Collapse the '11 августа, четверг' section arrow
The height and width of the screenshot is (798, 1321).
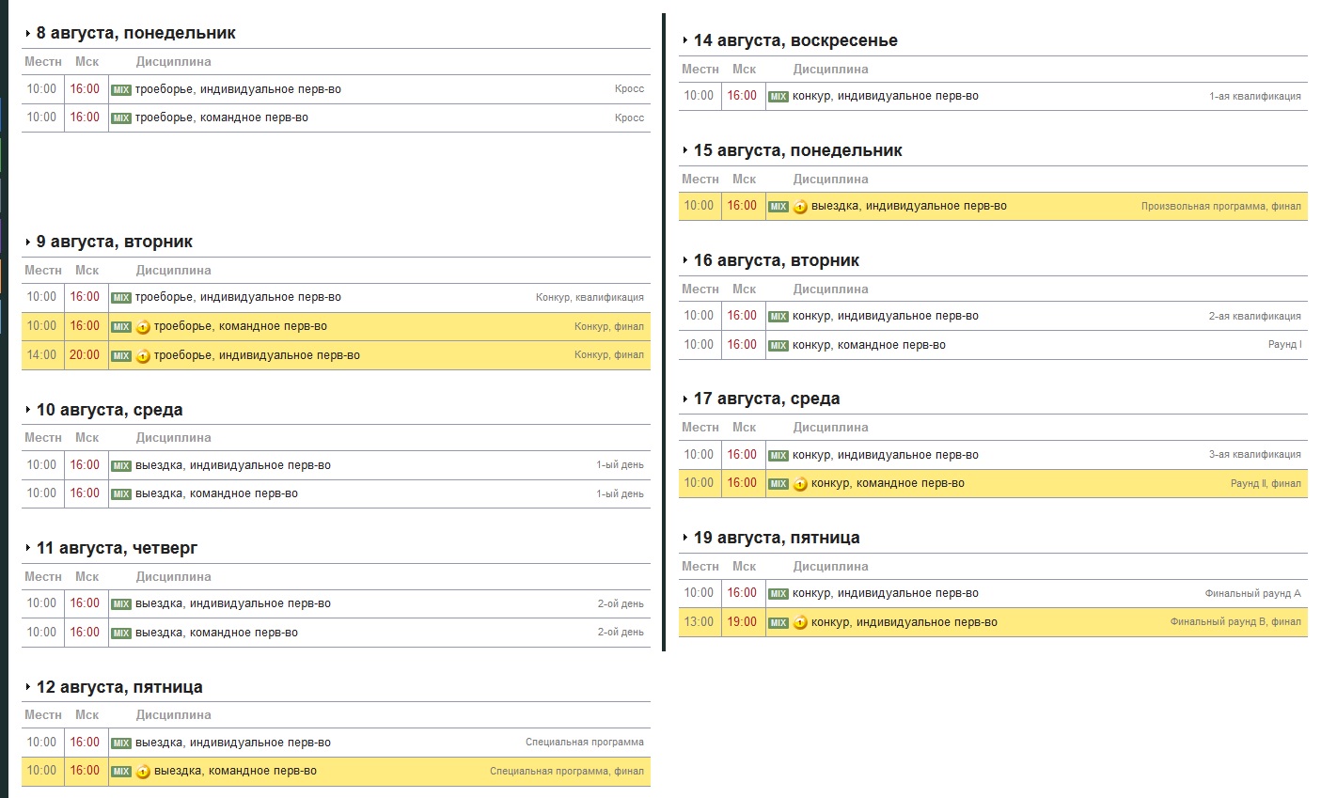tap(28, 549)
